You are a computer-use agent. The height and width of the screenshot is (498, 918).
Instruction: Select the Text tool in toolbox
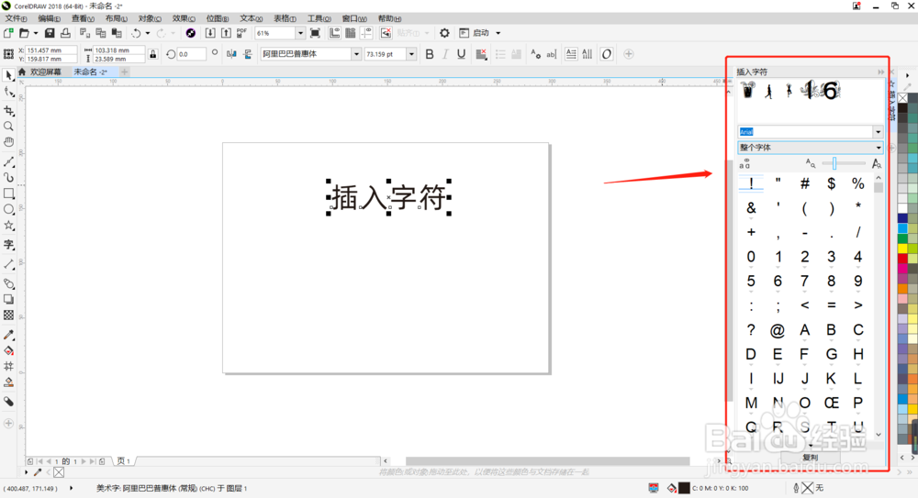(x=8, y=245)
